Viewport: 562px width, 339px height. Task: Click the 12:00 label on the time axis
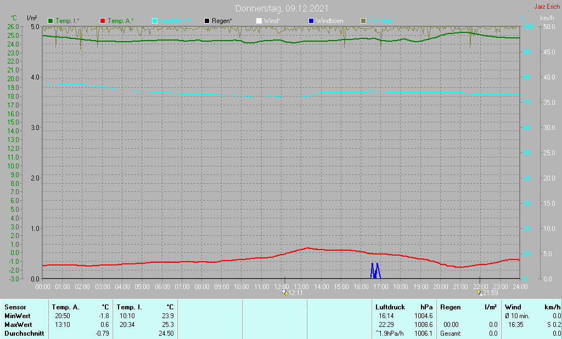pyautogui.click(x=282, y=286)
